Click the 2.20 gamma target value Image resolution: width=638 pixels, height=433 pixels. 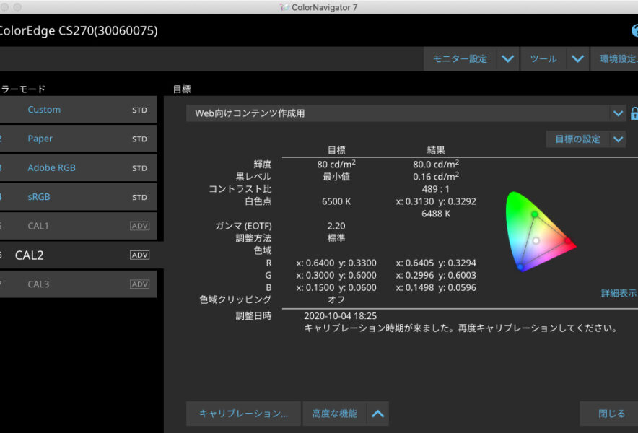(336, 226)
